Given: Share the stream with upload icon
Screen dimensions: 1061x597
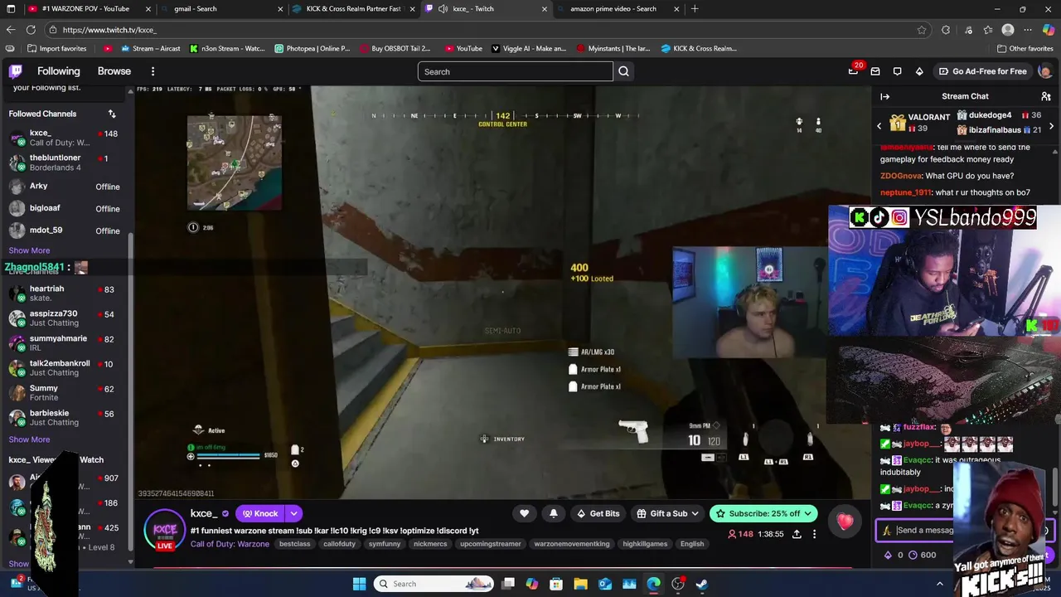Looking at the screenshot, I should (797, 534).
